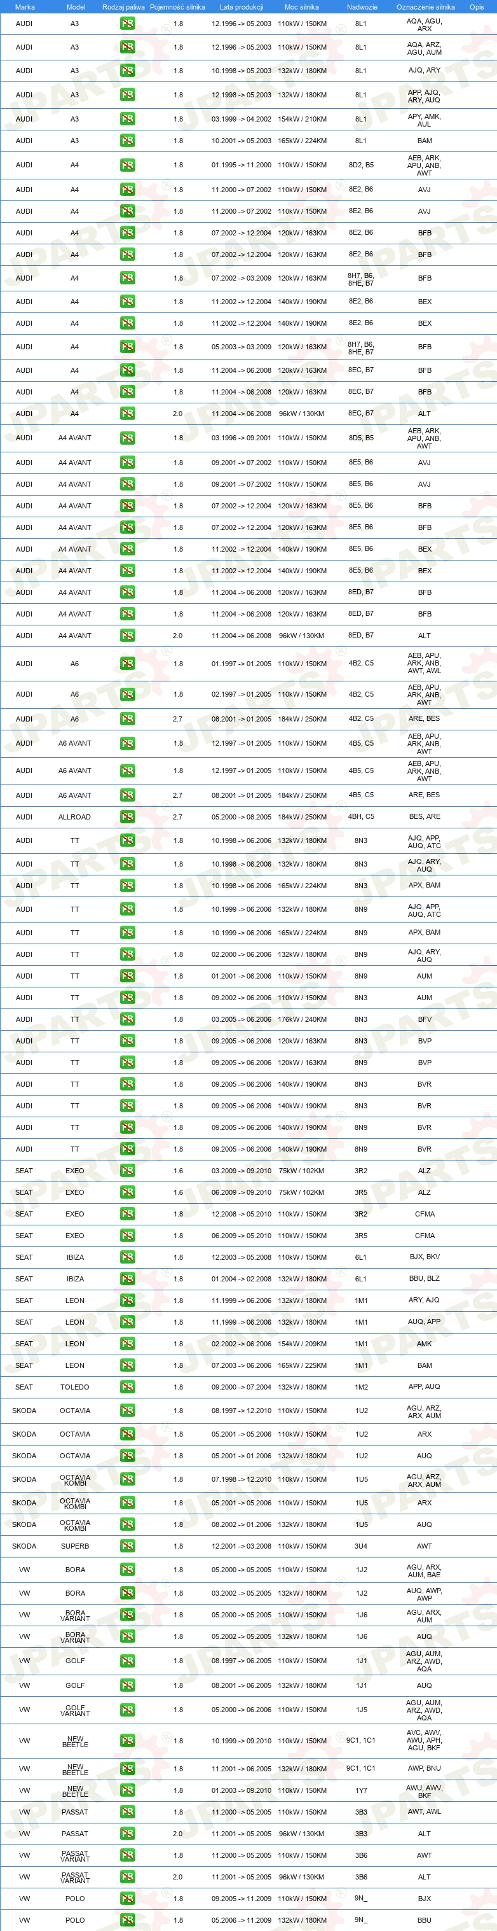The width and height of the screenshot is (497, 1931).
Task: Click body code cell '4BH, C5'
Action: 361,816
